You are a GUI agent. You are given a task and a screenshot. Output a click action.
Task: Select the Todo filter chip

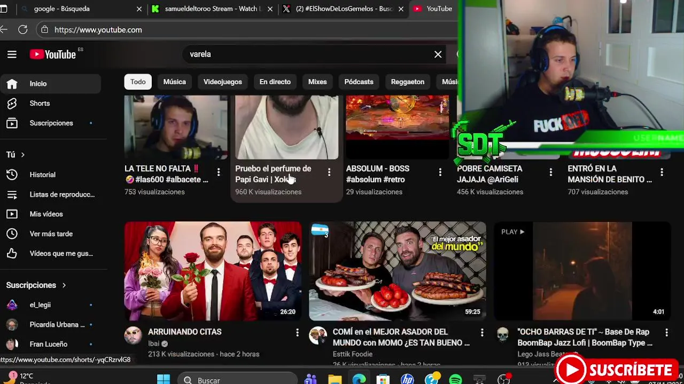pos(138,82)
